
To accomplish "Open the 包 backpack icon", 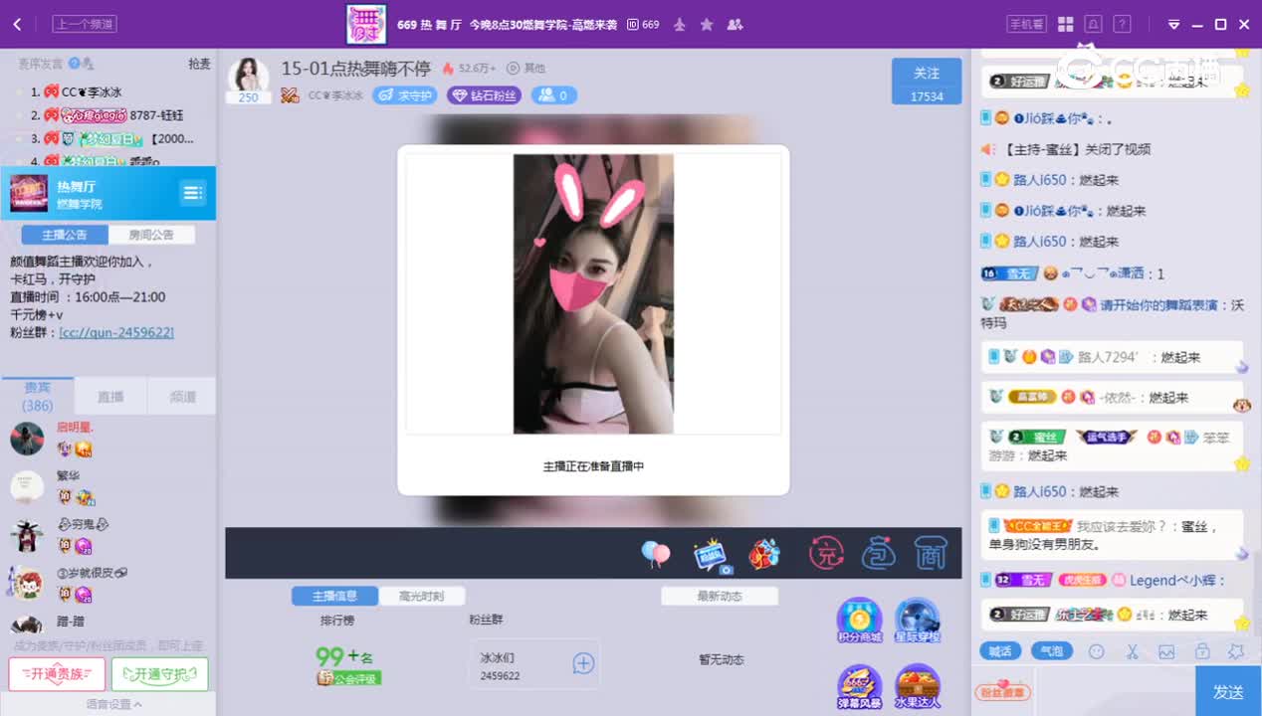I will tap(878, 553).
